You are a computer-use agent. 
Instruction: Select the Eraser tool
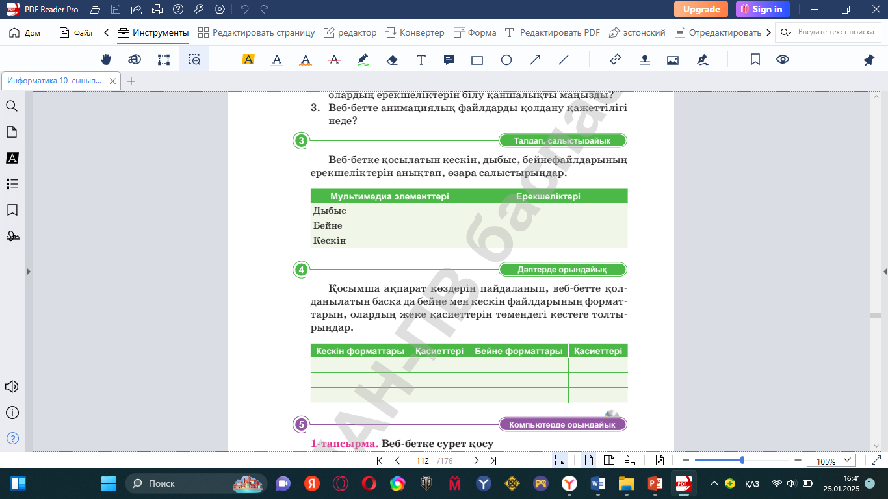(x=392, y=60)
